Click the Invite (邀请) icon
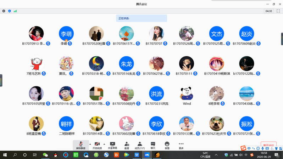Image resolution: width=283 pixels, height=159 pixels. click(127, 145)
